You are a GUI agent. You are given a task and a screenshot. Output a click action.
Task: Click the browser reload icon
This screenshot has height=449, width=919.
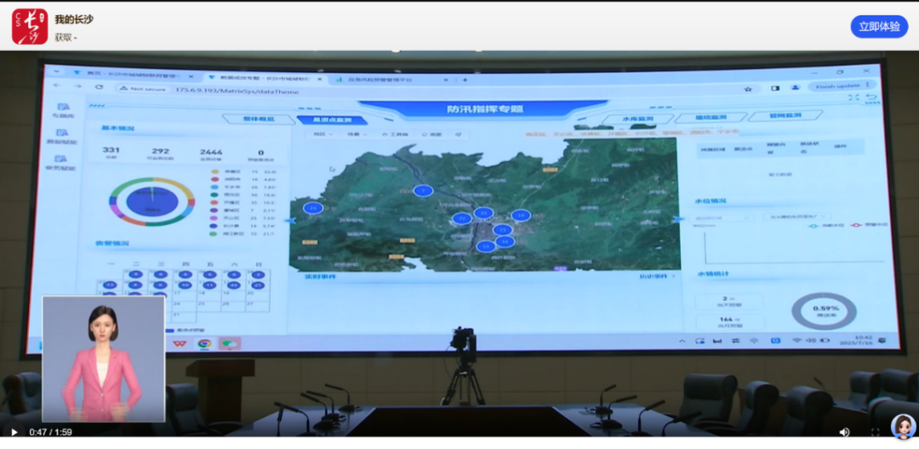click(99, 88)
